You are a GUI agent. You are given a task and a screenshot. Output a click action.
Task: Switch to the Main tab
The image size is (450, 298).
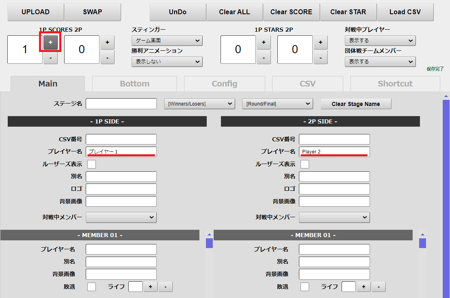coord(48,84)
